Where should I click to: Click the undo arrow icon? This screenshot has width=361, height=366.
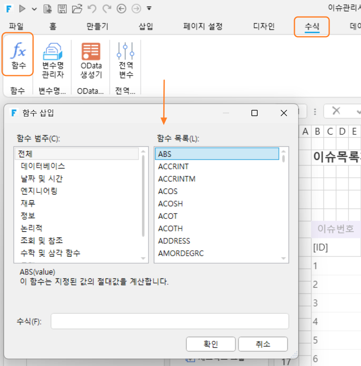point(92,9)
